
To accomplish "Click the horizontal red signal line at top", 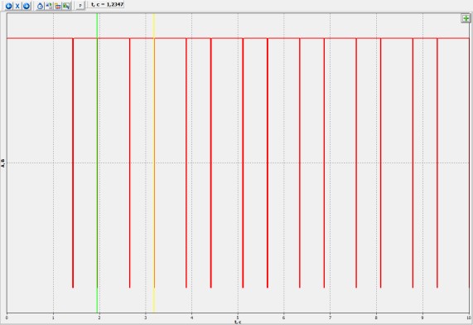I will (238, 38).
